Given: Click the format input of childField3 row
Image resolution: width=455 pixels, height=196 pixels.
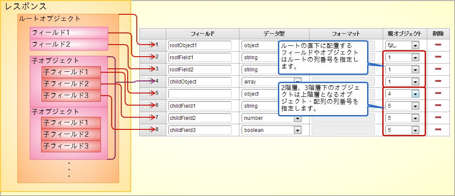Looking at the screenshot, I should [x=343, y=130].
